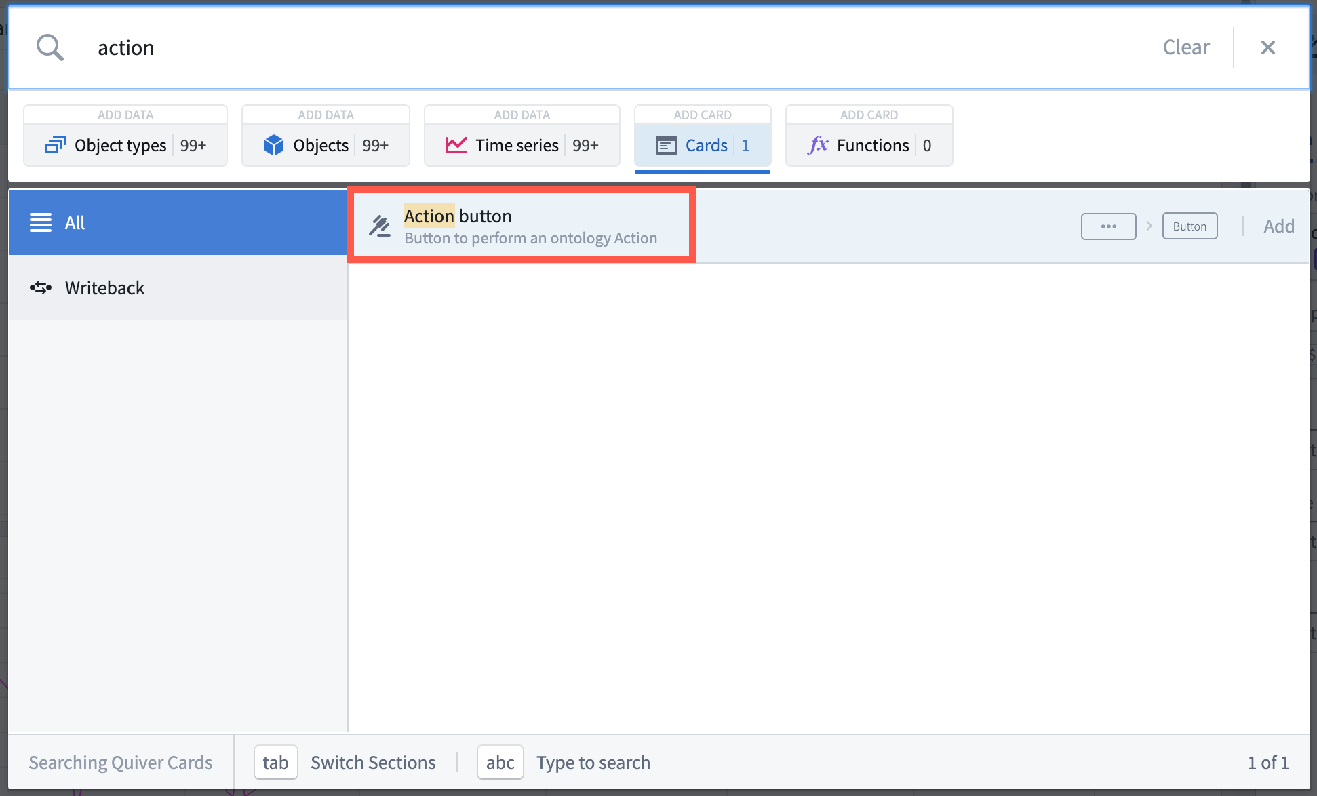Viewport: 1317px width, 796px height.
Task: Click the 'tab' key hint
Action: click(x=276, y=762)
